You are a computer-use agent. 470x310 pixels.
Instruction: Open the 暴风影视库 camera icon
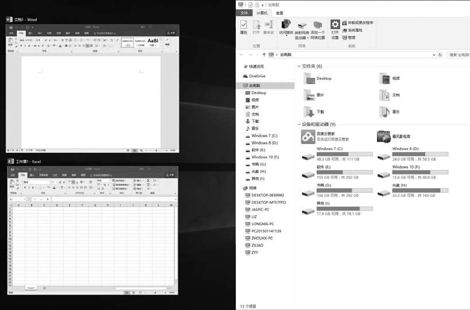click(x=384, y=137)
